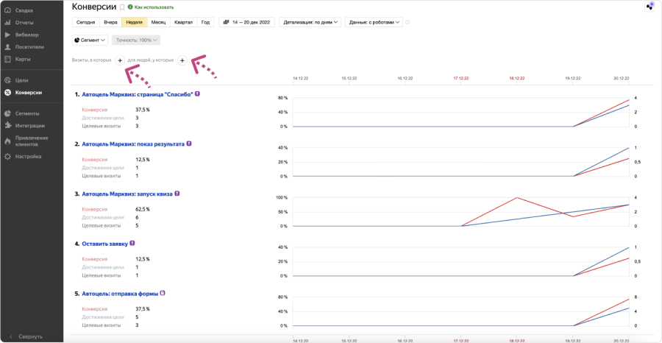
Task: Click Конверсия 62,5 % value for запуск квиза
Action: pyautogui.click(x=143, y=209)
